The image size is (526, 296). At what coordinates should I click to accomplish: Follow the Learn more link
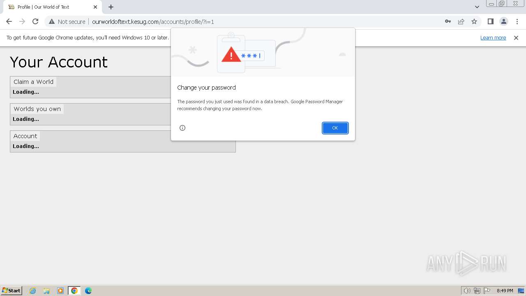[493, 38]
